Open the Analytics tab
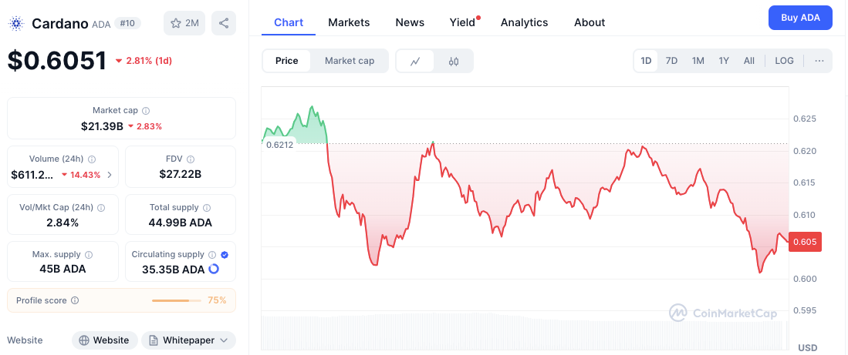 click(524, 22)
